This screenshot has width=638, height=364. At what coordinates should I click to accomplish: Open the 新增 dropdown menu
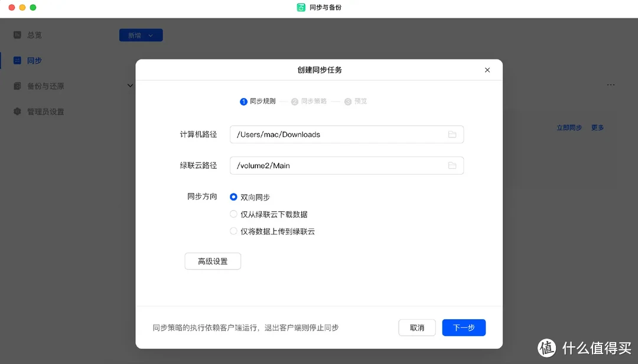pos(141,35)
